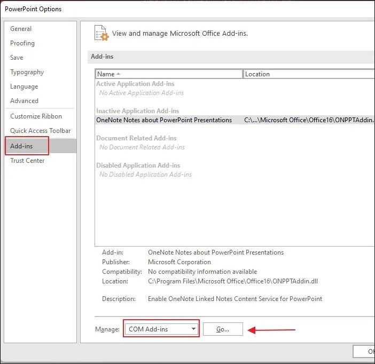Click the full ONPPTAddin.dll location path

[x=233, y=281]
